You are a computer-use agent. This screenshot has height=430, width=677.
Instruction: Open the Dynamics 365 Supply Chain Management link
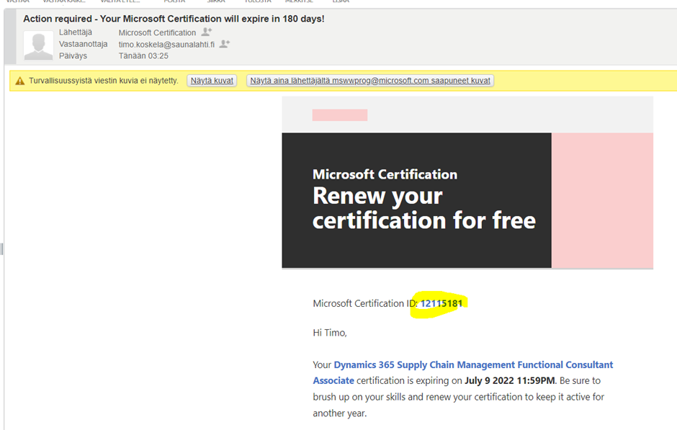coord(463,372)
